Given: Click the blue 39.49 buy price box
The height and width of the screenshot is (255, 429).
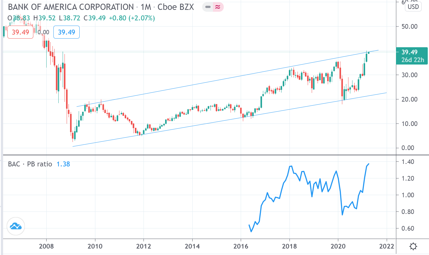Looking at the screenshot, I should 66,32.
